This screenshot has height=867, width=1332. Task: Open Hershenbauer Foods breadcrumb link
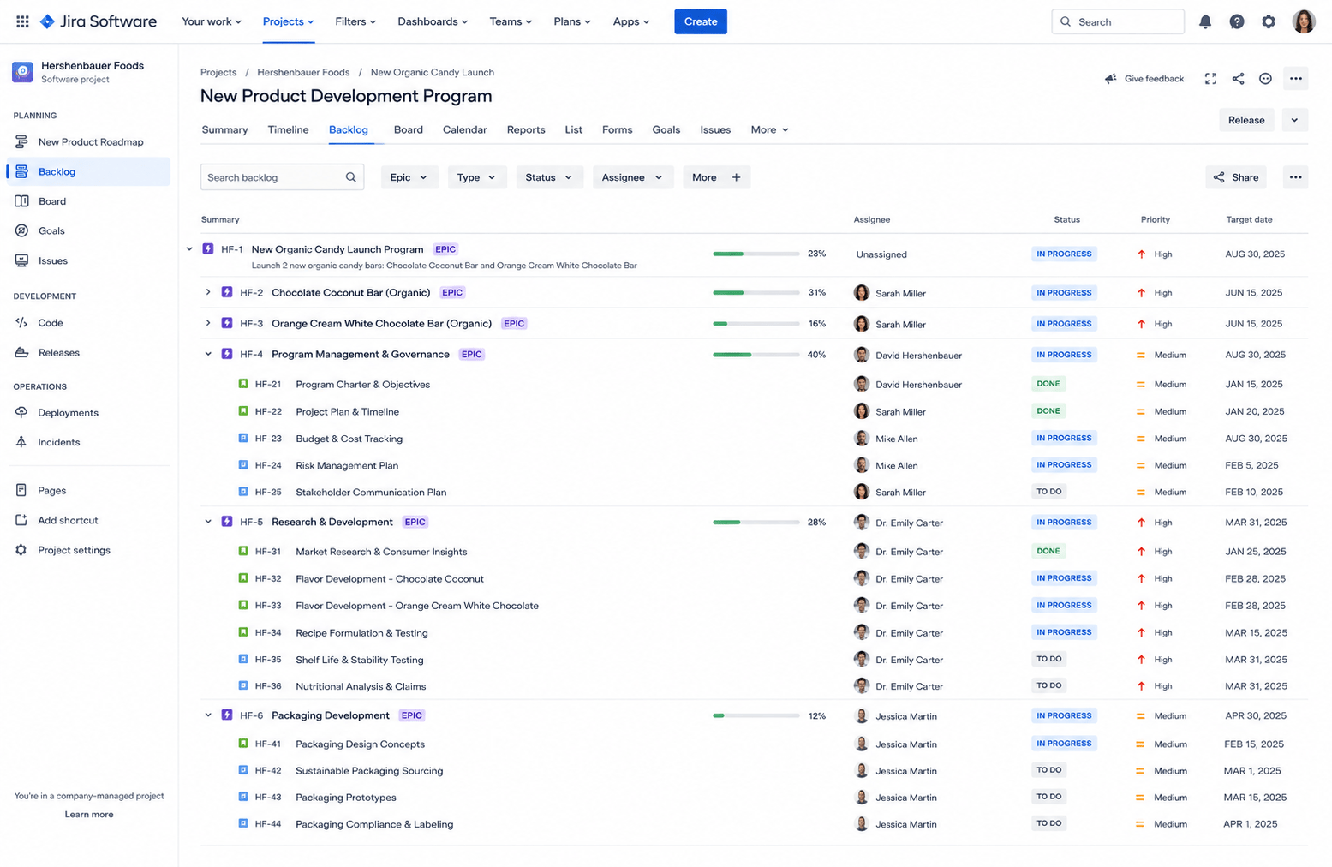pyautogui.click(x=303, y=72)
